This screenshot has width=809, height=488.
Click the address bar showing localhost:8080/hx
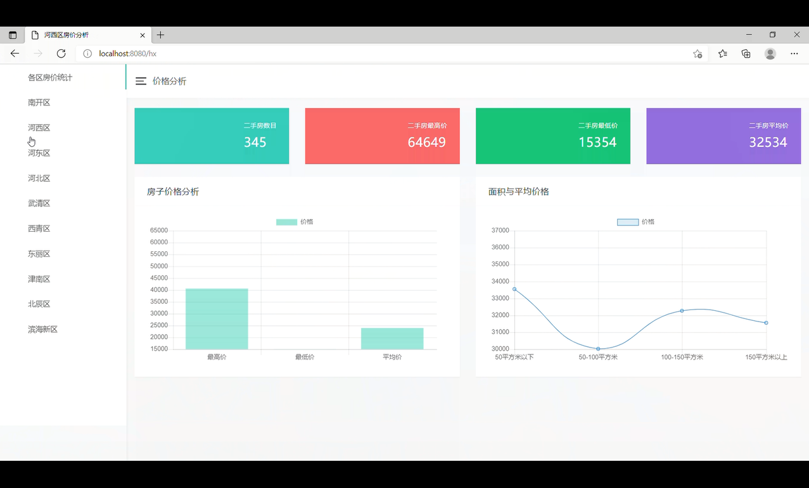(393, 54)
